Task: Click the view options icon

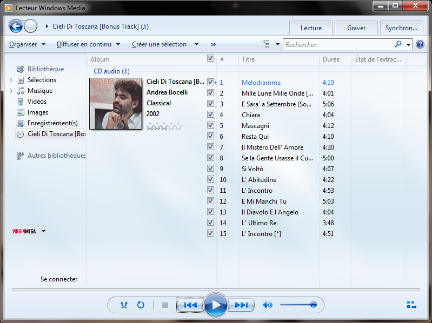Action: click(x=266, y=44)
